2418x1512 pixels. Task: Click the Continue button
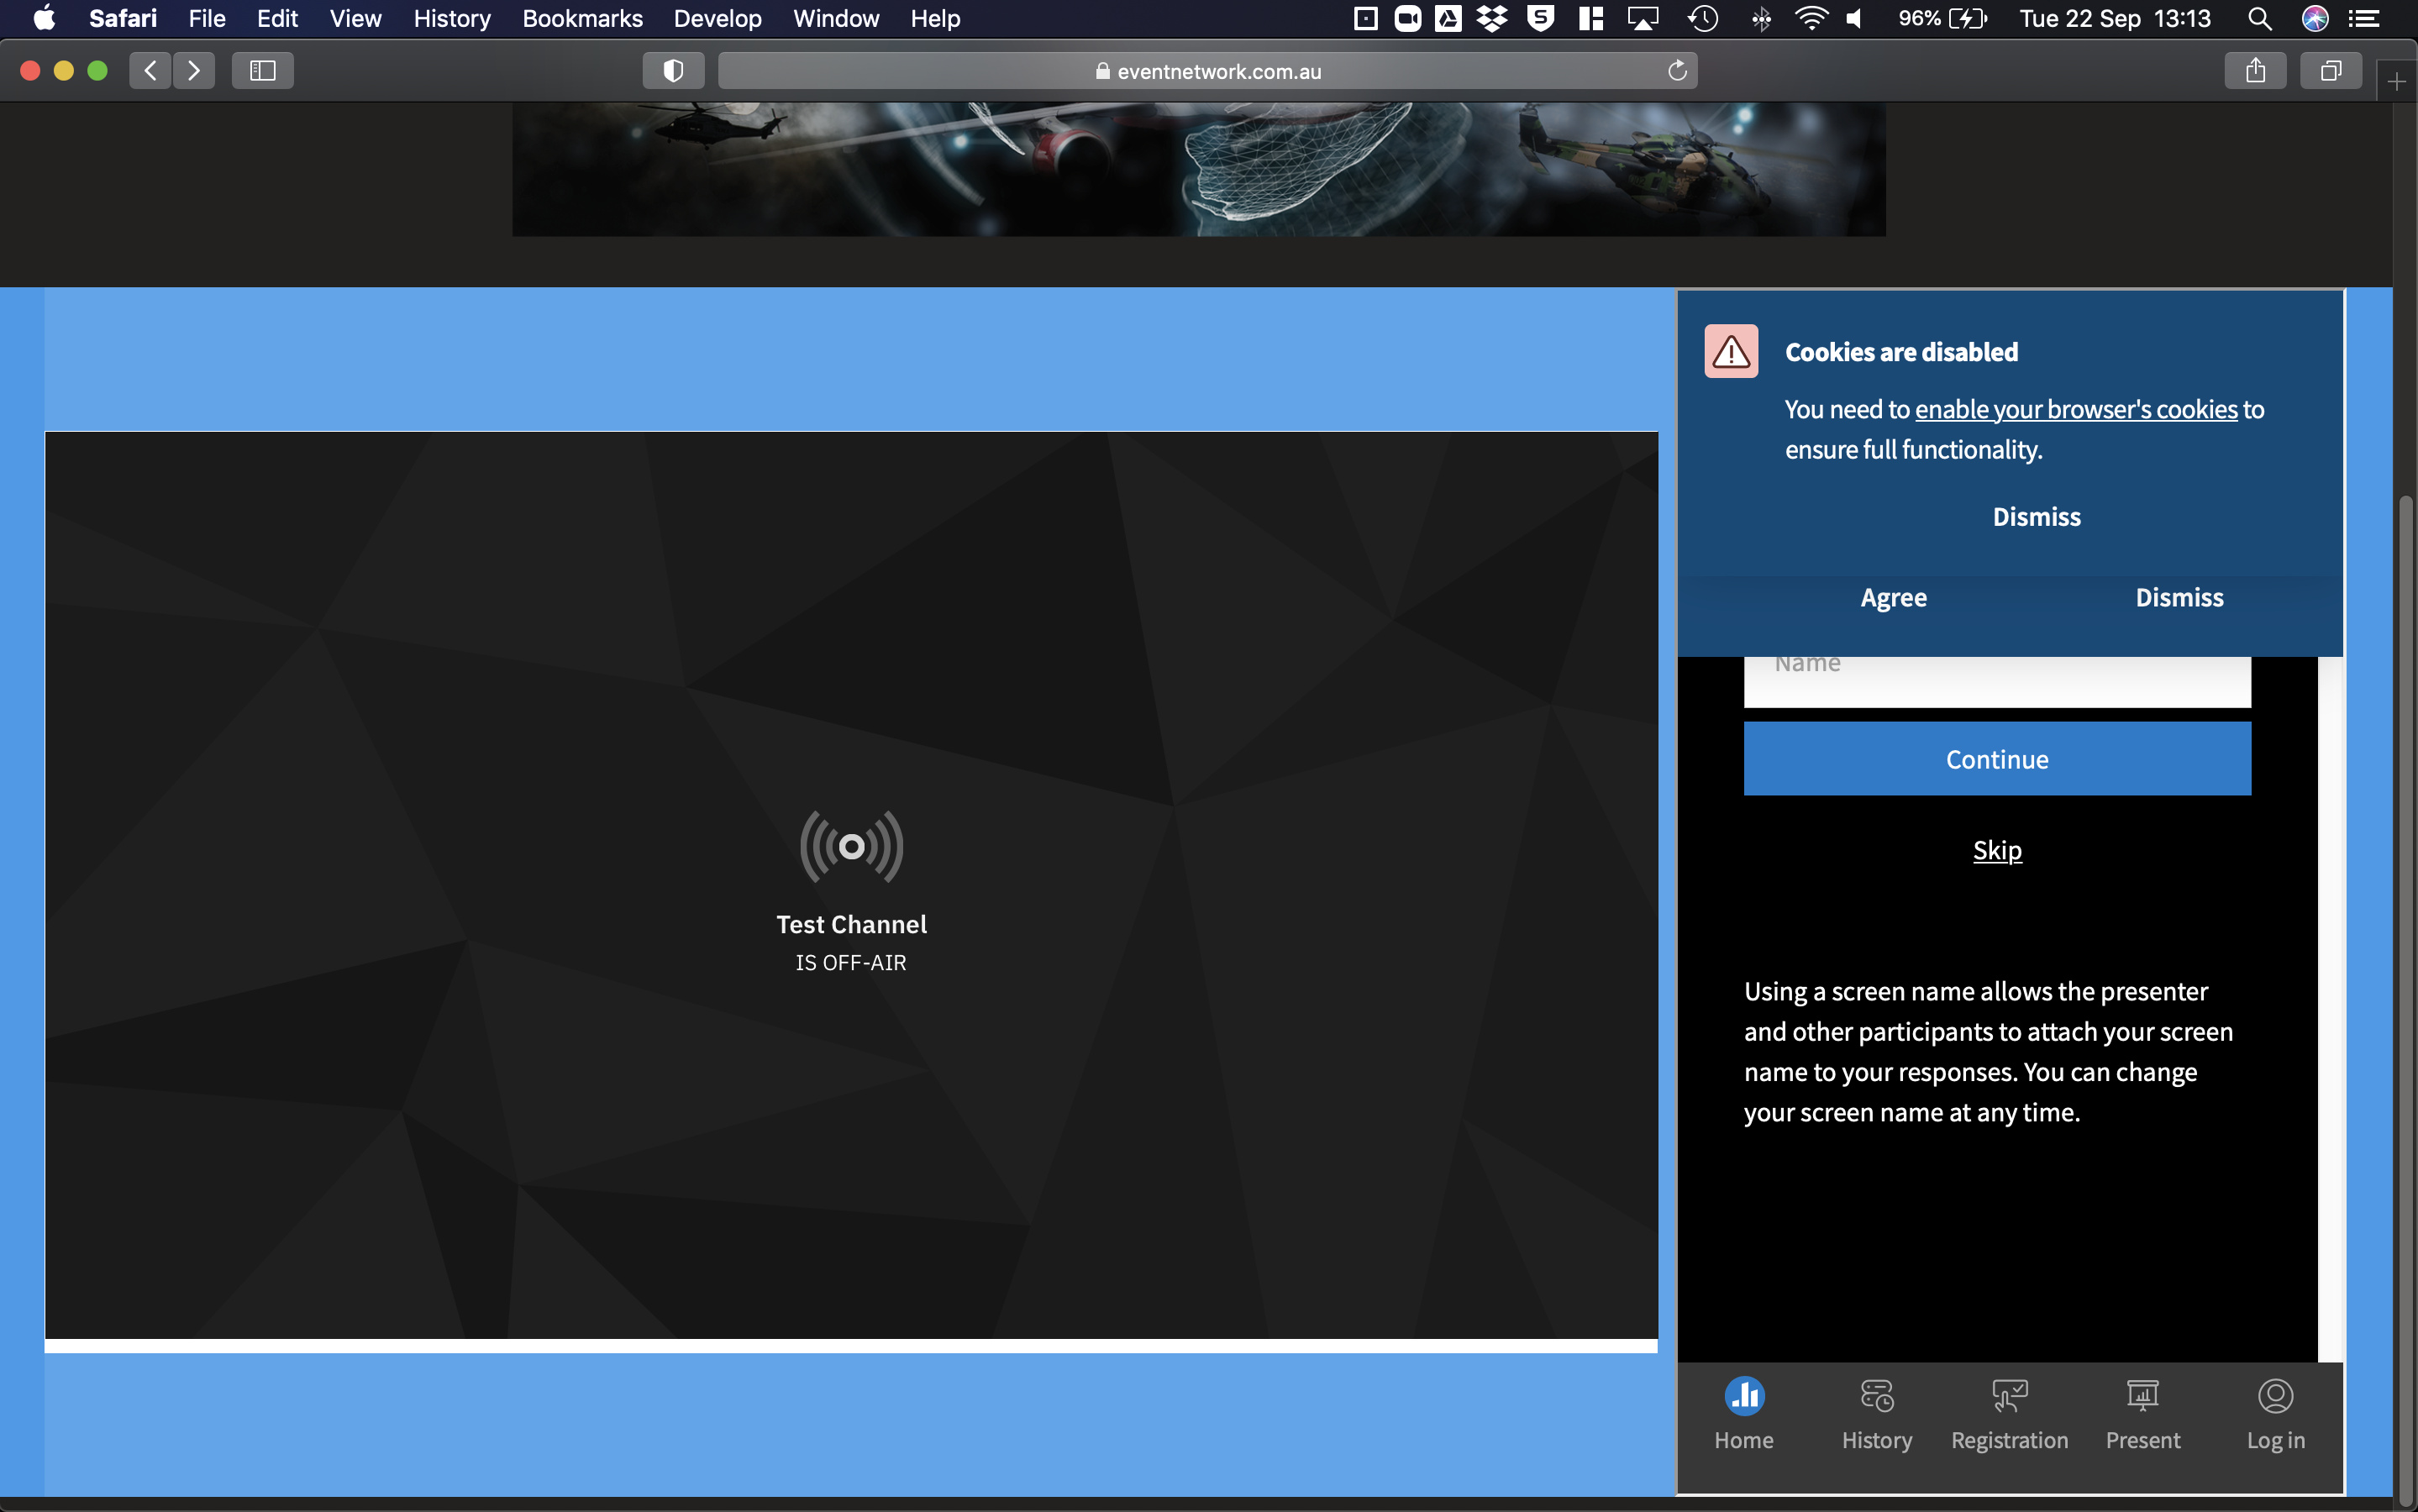1997,759
